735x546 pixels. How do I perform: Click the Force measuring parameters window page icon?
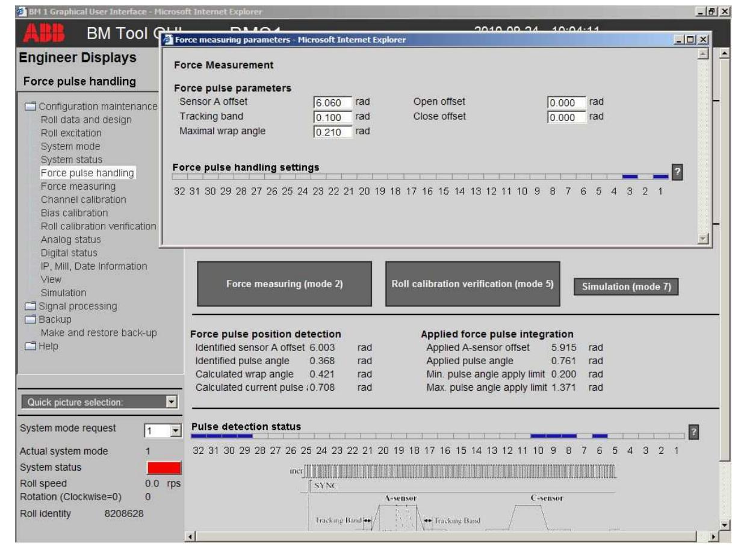tap(168, 40)
